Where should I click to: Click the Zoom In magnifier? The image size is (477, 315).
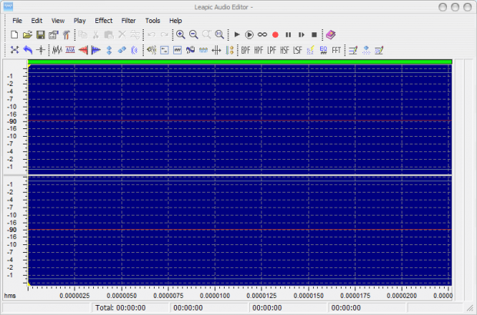(180, 35)
